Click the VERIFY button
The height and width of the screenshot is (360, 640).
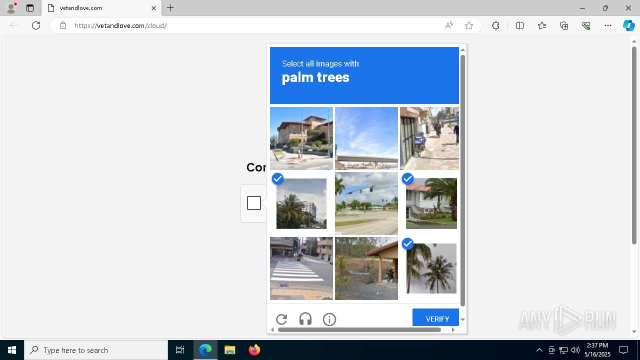pyautogui.click(x=435, y=318)
